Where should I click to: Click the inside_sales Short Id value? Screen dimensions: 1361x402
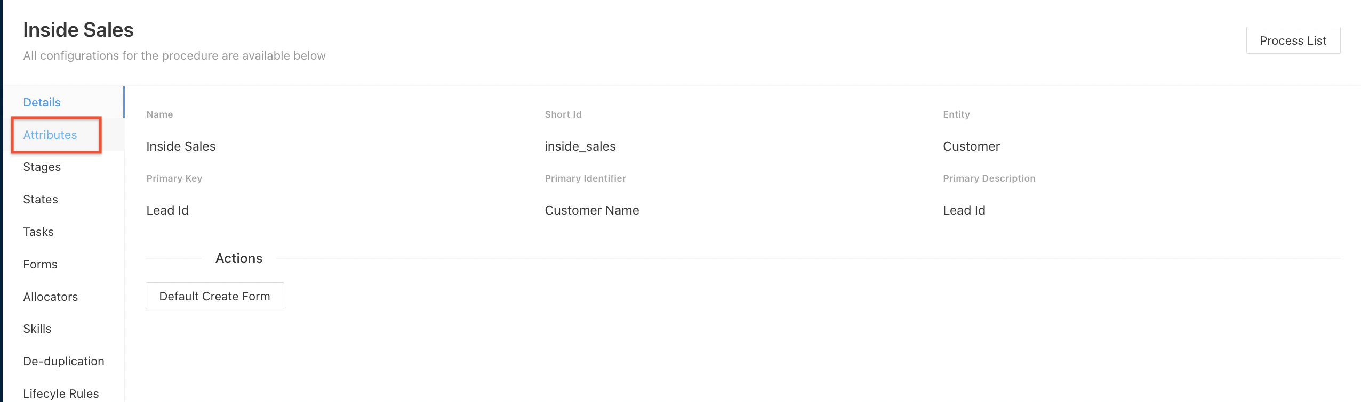coord(580,146)
